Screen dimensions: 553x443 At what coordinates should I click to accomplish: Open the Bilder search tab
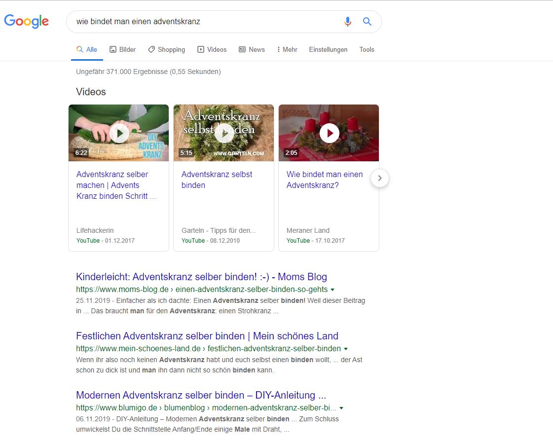pos(122,49)
